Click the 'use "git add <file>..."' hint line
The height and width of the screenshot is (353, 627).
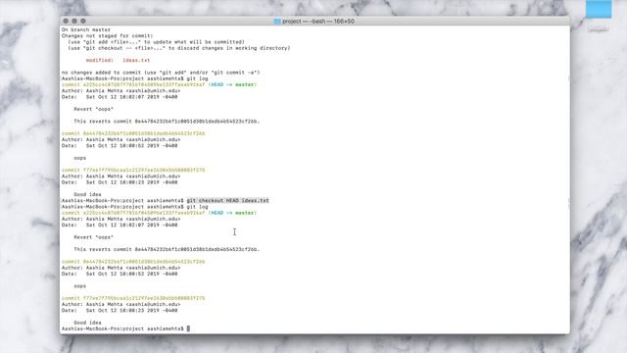[156, 41]
